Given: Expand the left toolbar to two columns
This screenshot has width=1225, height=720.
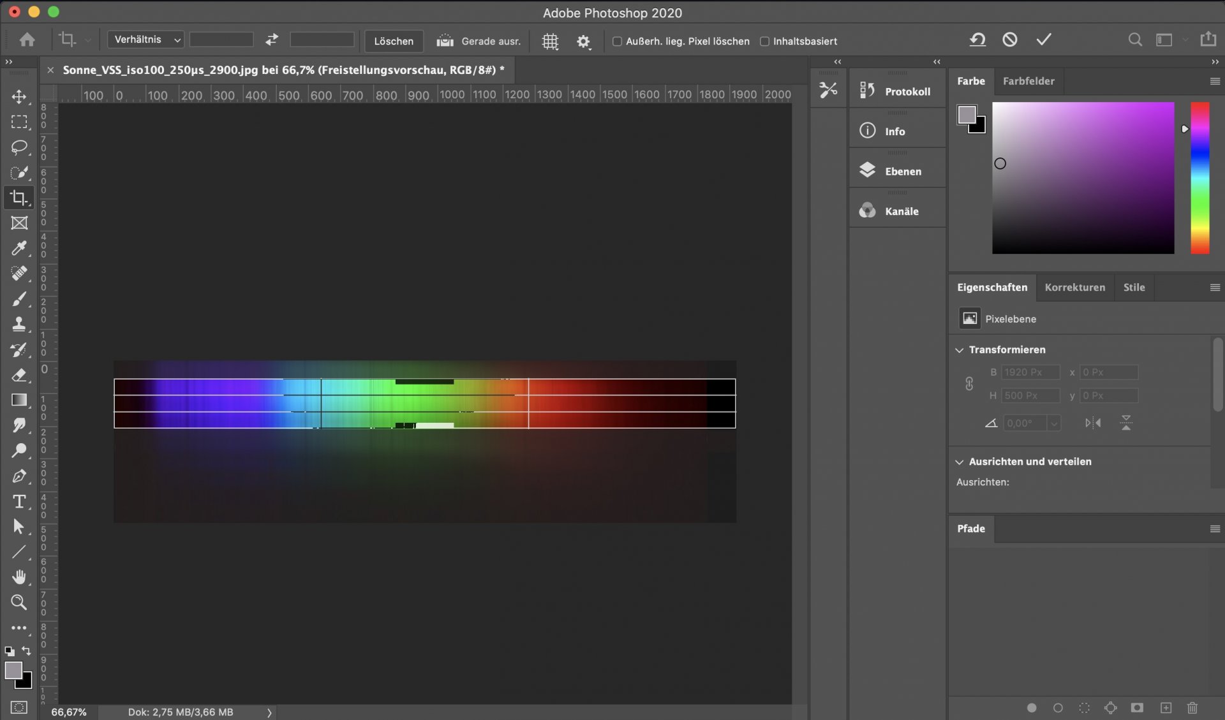Looking at the screenshot, I should pos(9,62).
